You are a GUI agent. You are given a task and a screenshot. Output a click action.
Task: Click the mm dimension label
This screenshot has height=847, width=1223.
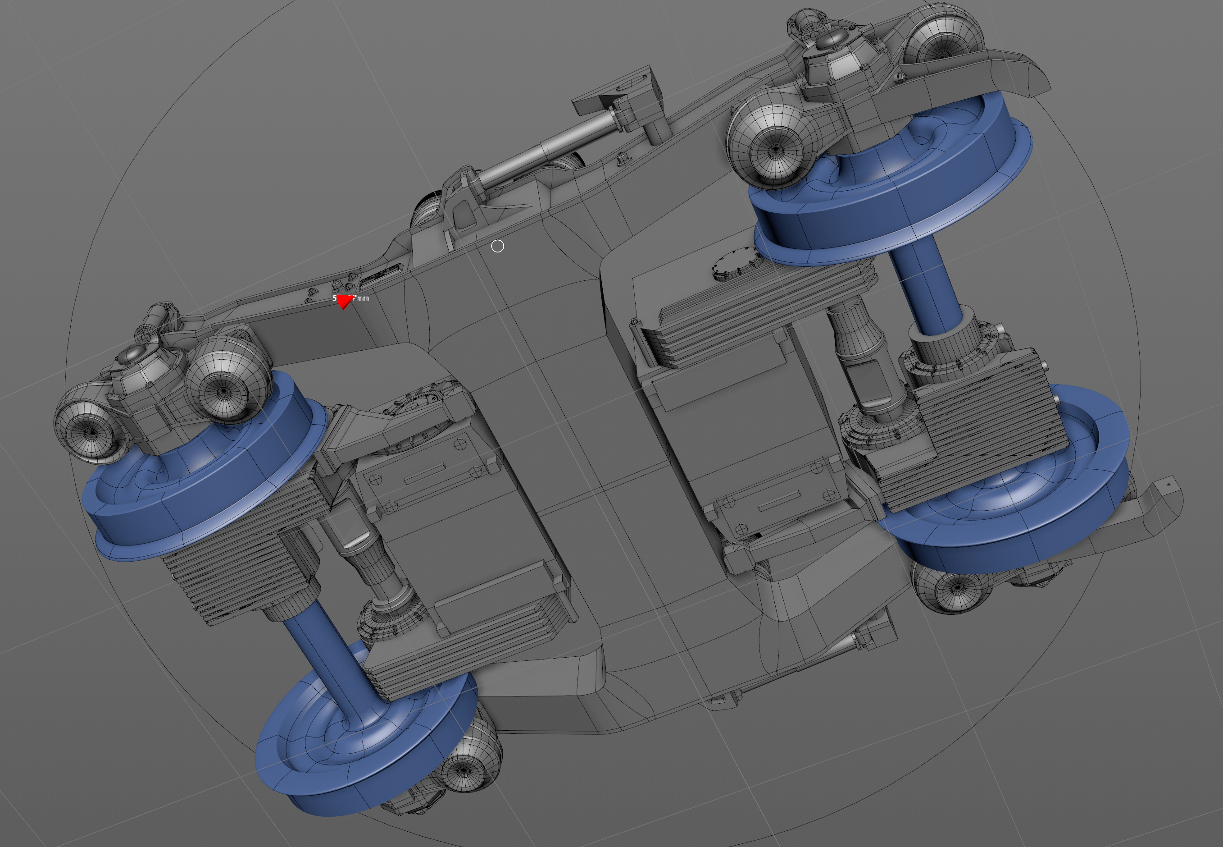click(x=363, y=298)
